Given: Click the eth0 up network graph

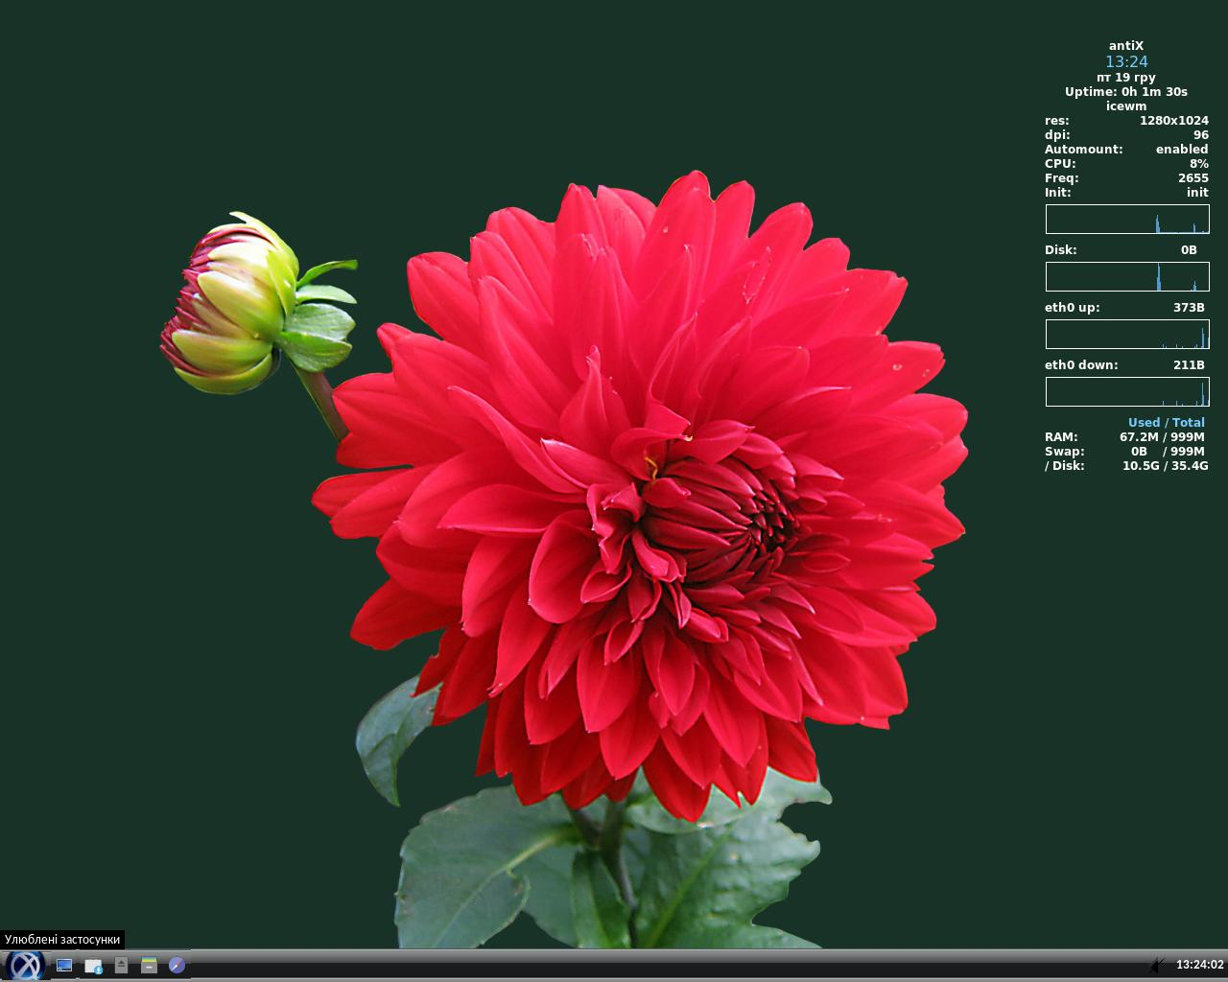Looking at the screenshot, I should coord(1126,335).
